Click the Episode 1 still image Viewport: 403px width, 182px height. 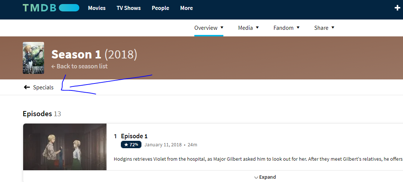[x=65, y=147]
